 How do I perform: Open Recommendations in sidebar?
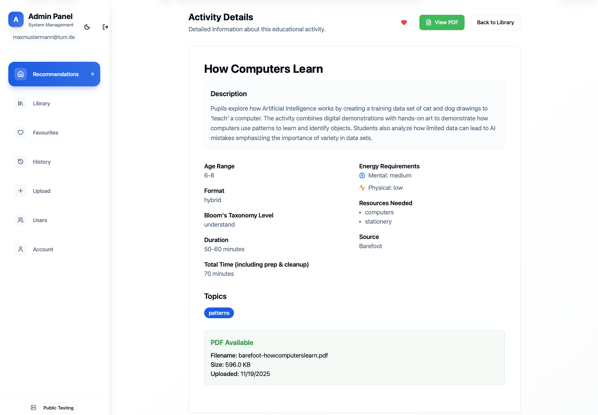[54, 74]
